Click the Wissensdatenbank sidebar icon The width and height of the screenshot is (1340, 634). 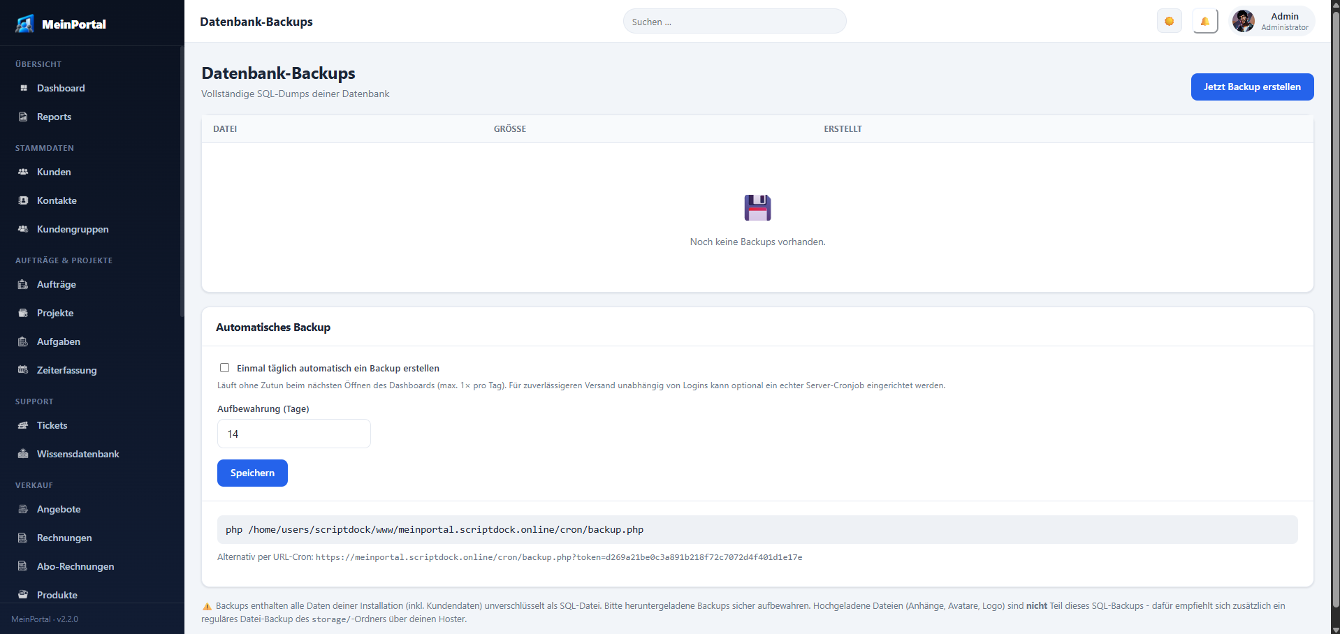23,454
